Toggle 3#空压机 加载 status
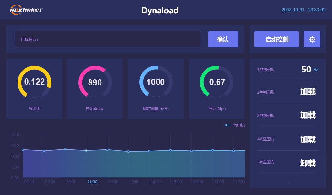This screenshot has height=195, width=332. [x=308, y=115]
